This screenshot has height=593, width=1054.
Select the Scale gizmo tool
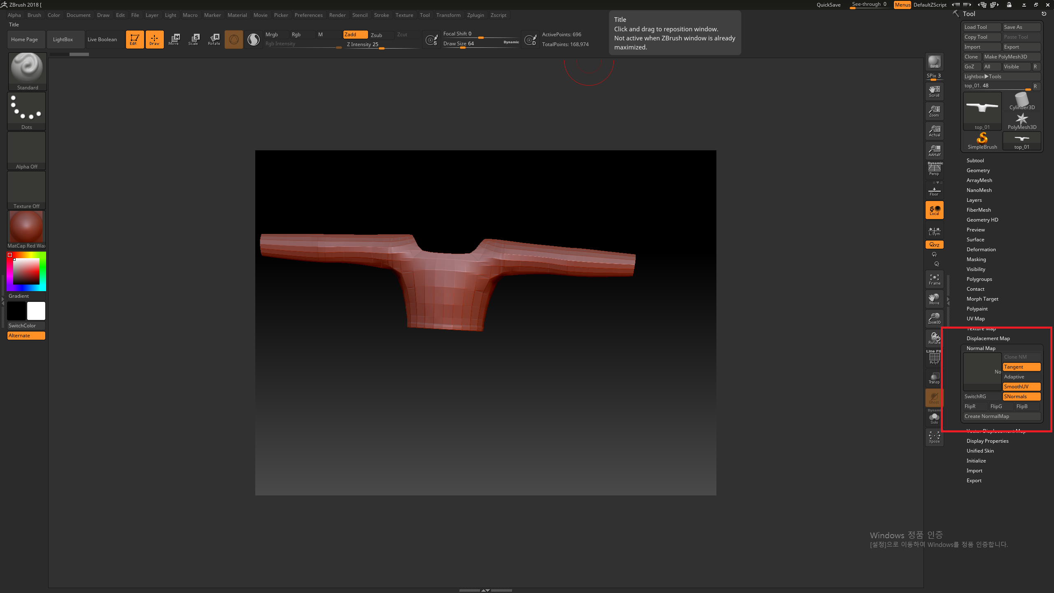(x=194, y=40)
